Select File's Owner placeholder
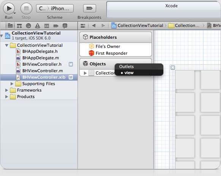The width and height of the screenshot is (221, 176). [x=115, y=46]
